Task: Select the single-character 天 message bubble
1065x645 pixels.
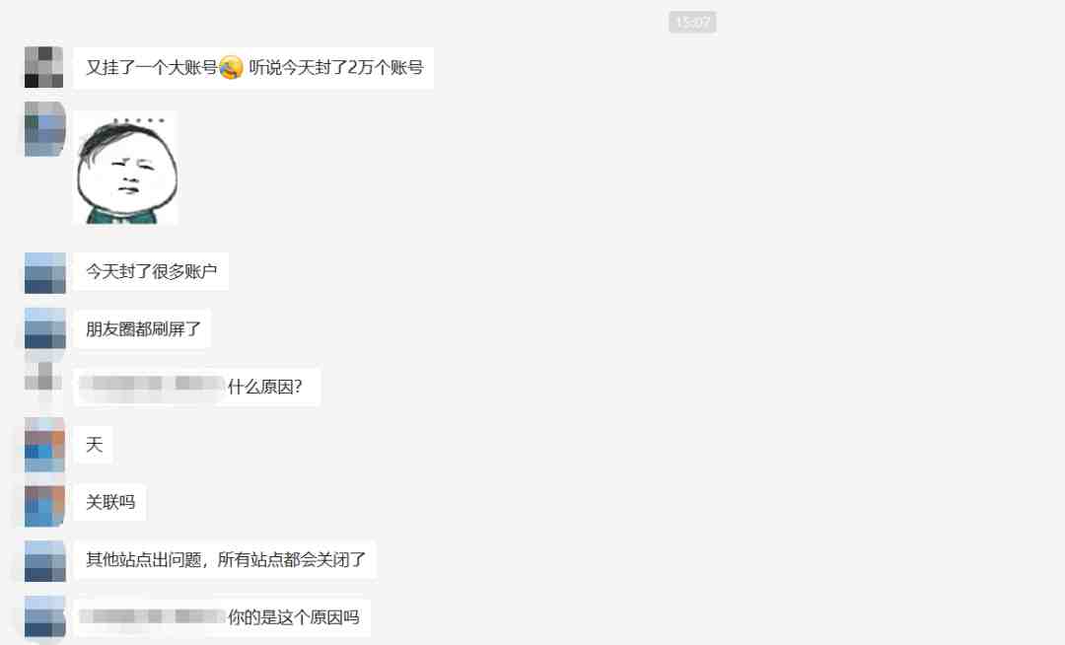Action: pyautogui.click(x=93, y=445)
